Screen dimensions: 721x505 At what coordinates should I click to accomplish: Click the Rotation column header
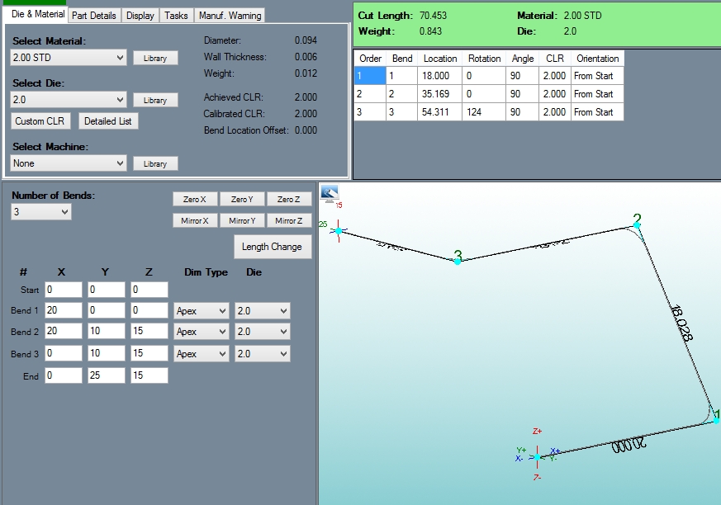pos(484,59)
